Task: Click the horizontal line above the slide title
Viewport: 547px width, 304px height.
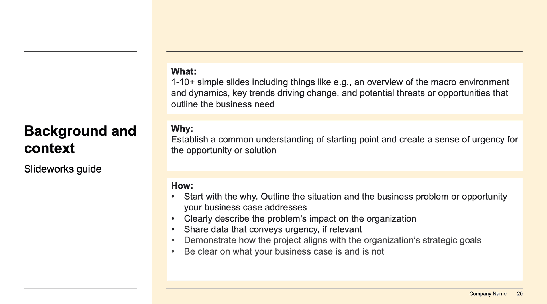Action: pyautogui.click(x=81, y=51)
